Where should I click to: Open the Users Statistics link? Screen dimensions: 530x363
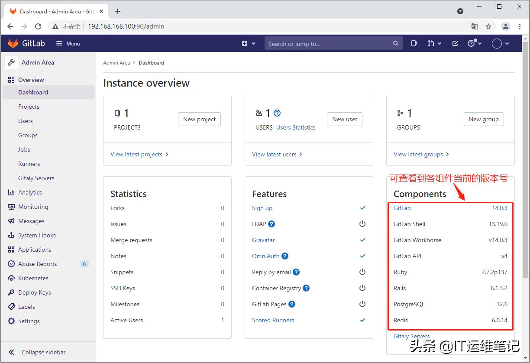point(296,127)
